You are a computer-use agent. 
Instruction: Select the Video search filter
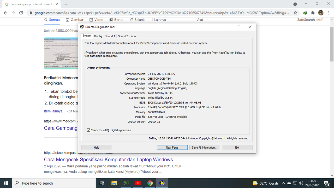pyautogui.click(x=96, y=20)
